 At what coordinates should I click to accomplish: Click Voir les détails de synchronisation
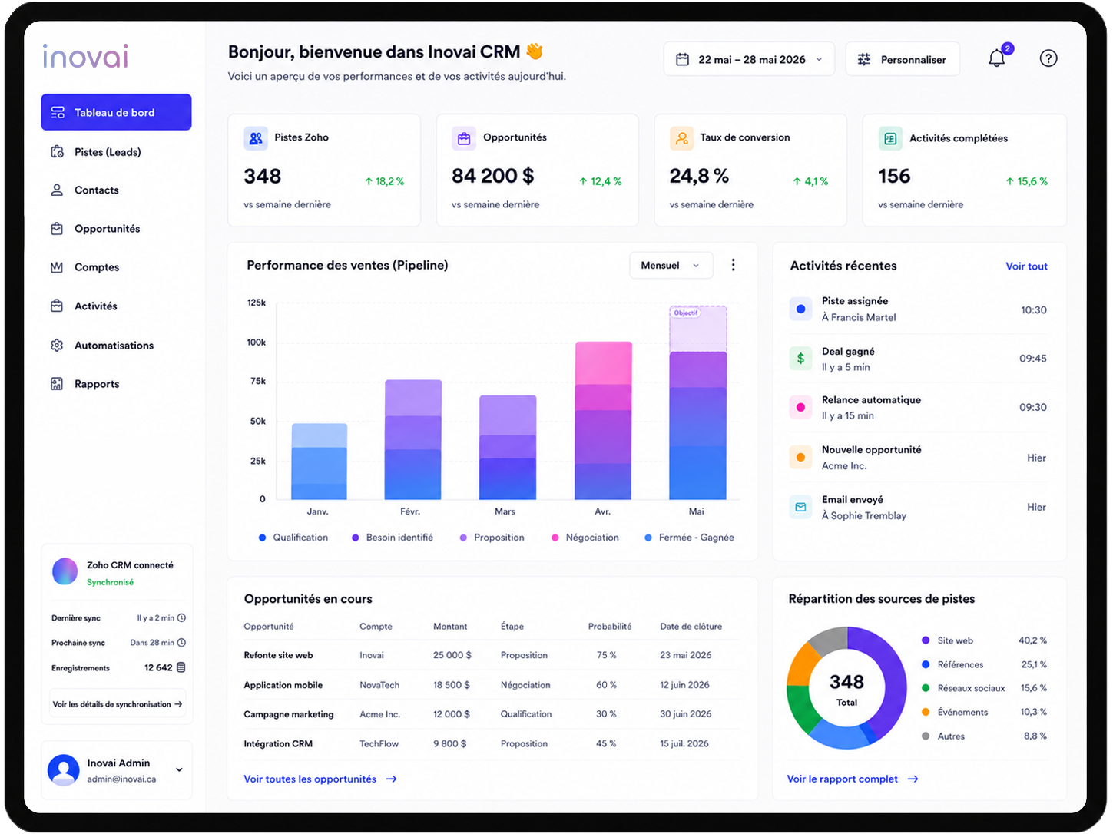(x=118, y=703)
